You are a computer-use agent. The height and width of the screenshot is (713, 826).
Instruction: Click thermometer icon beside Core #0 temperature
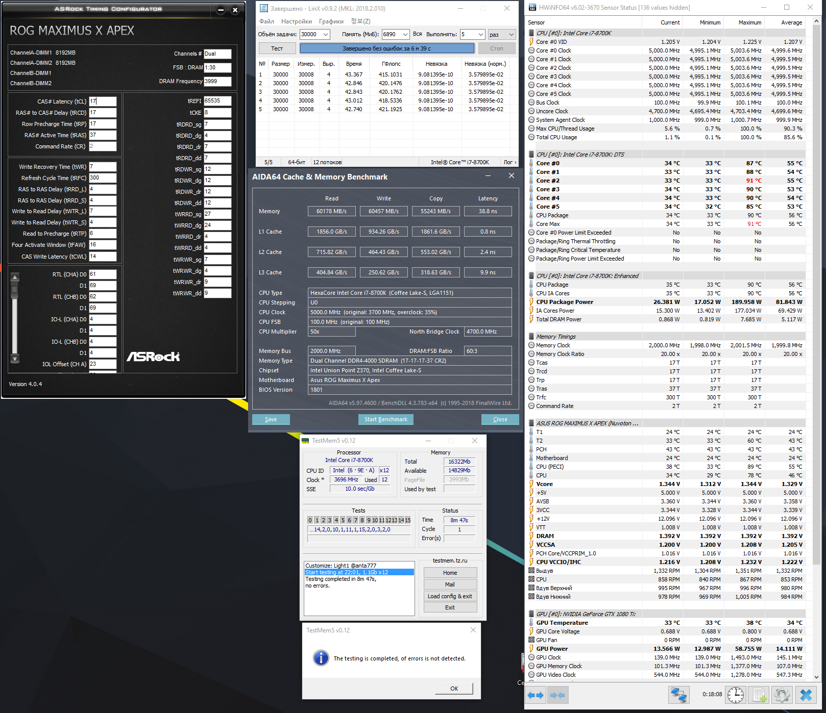pos(531,163)
